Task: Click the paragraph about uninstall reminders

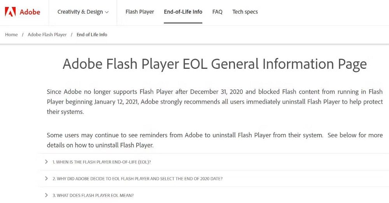Action: click(214, 140)
